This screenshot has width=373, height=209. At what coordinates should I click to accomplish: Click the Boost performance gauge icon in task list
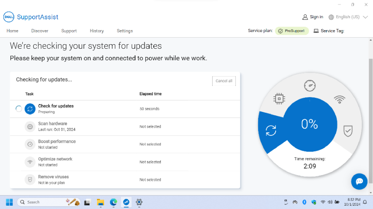pyautogui.click(x=30, y=144)
